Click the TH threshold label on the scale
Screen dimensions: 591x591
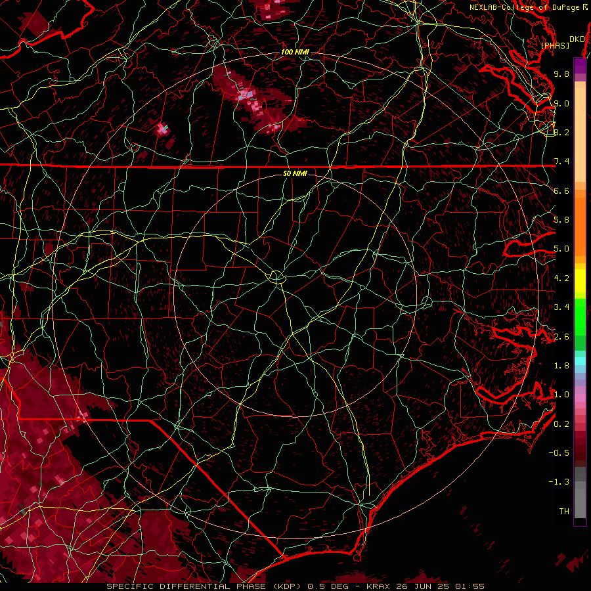564,512
